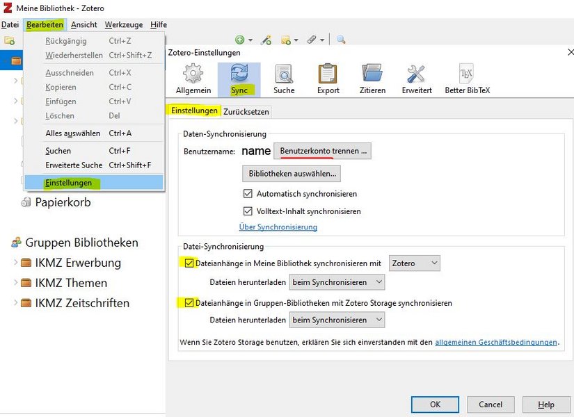574x417 pixels.
Task: Switch to the Einstellungen tab
Action: point(194,111)
